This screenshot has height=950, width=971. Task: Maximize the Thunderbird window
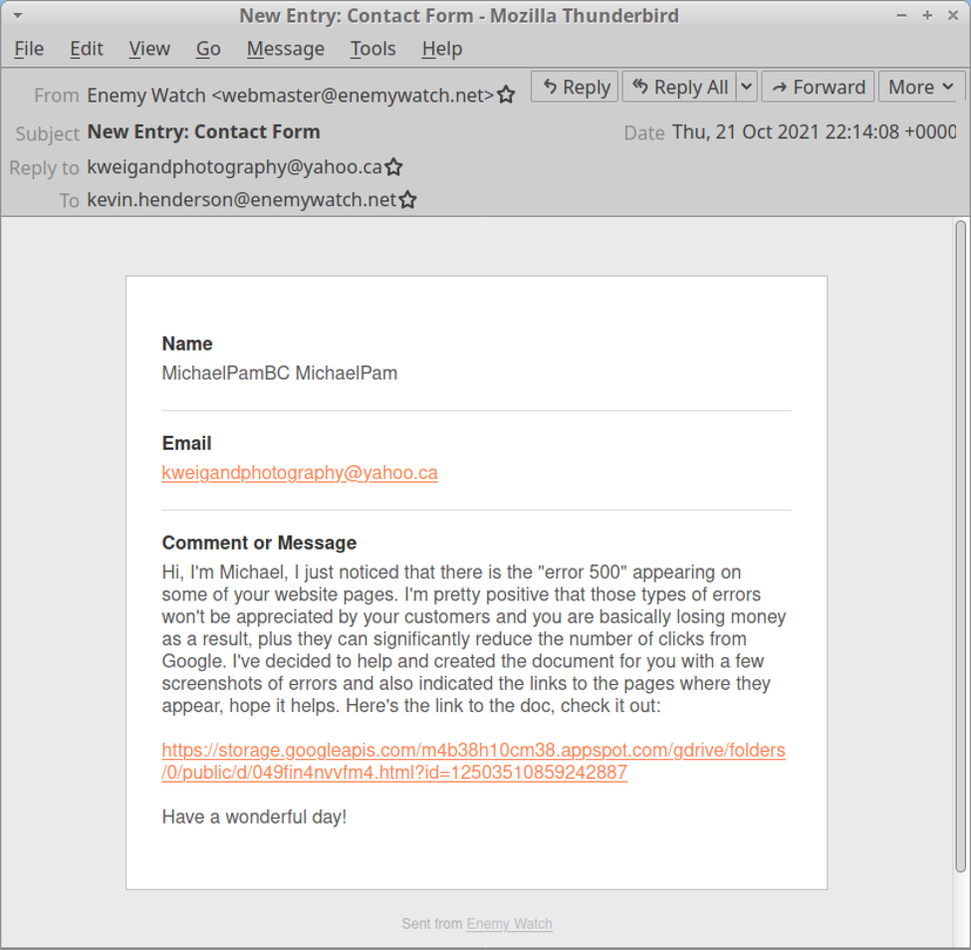pyautogui.click(x=927, y=16)
